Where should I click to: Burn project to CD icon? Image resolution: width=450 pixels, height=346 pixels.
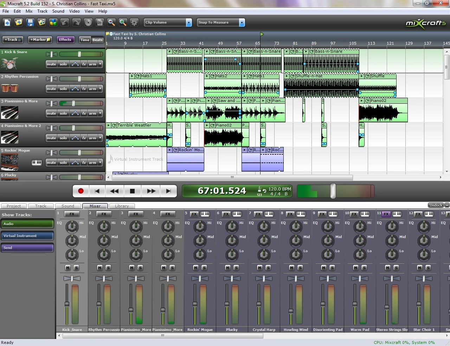(88, 23)
